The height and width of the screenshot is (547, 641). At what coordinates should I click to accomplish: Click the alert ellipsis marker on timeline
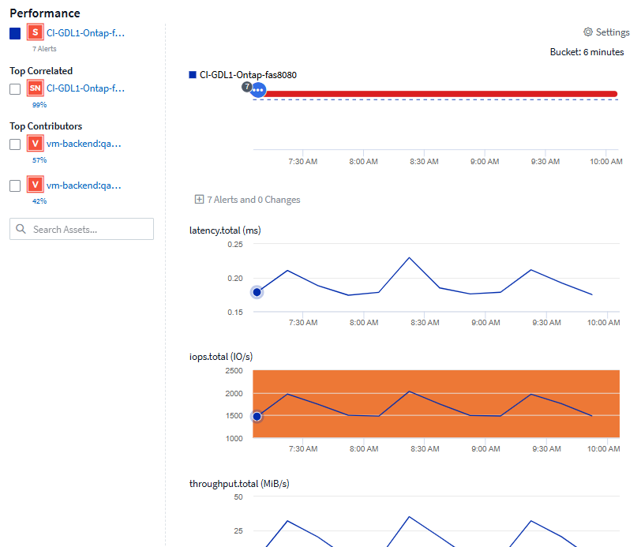tap(258, 91)
